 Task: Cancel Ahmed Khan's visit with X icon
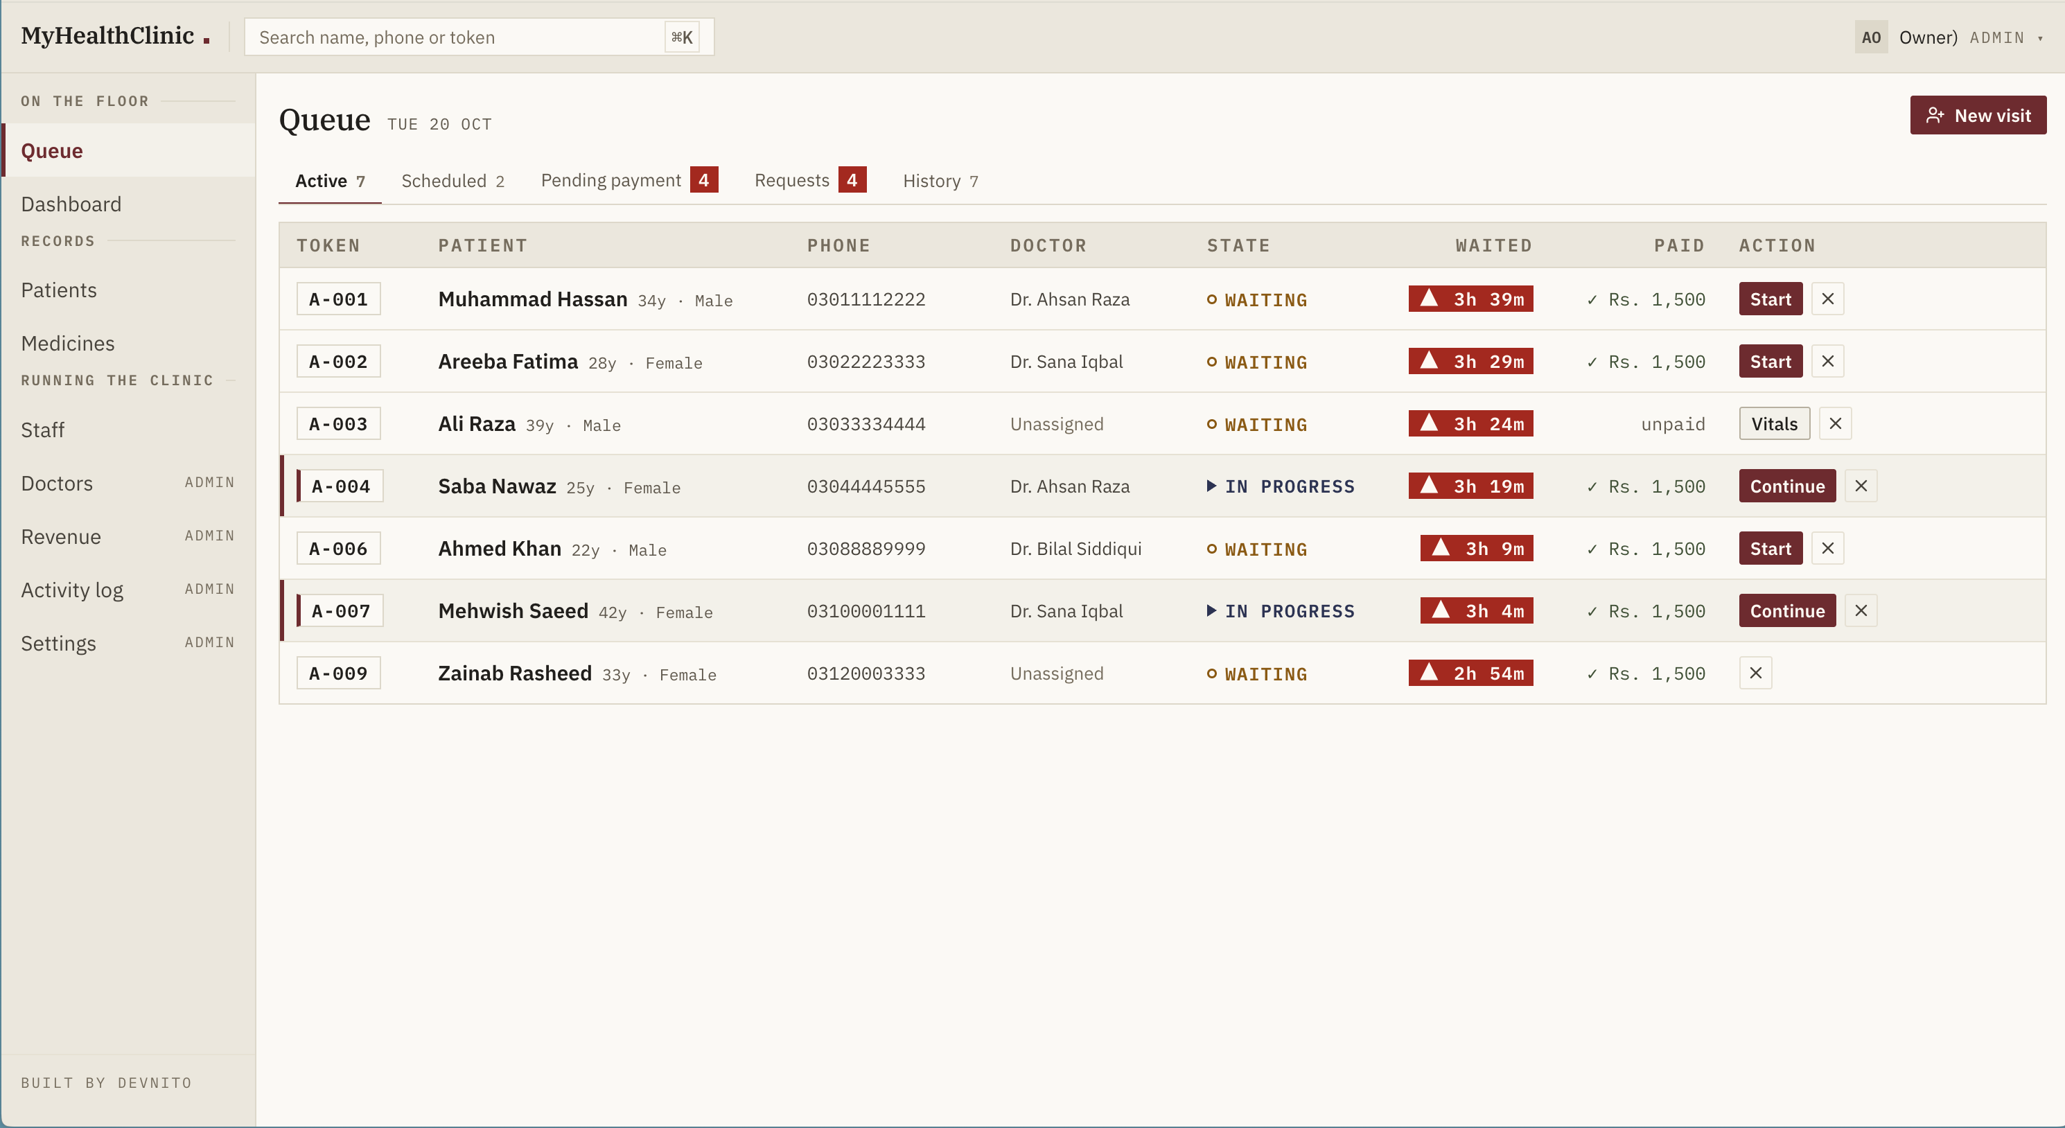coord(1827,548)
